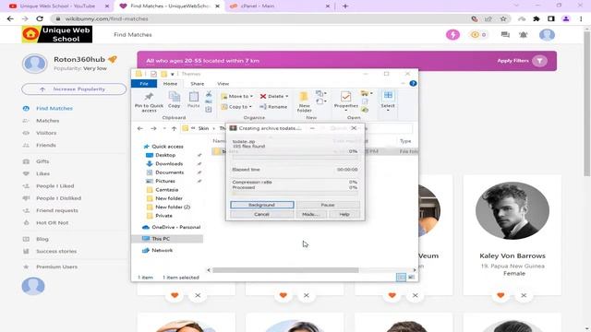Open notifications bell icon
The width and height of the screenshot is (591, 332).
tap(524, 35)
